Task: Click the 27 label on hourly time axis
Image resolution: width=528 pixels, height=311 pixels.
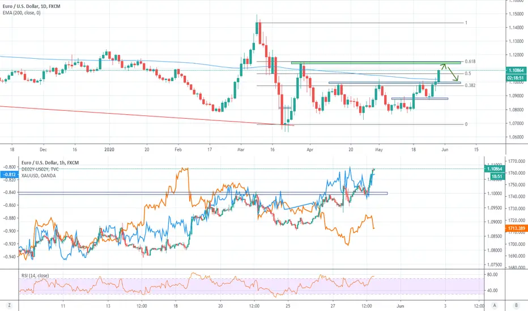Action: (x=333, y=306)
